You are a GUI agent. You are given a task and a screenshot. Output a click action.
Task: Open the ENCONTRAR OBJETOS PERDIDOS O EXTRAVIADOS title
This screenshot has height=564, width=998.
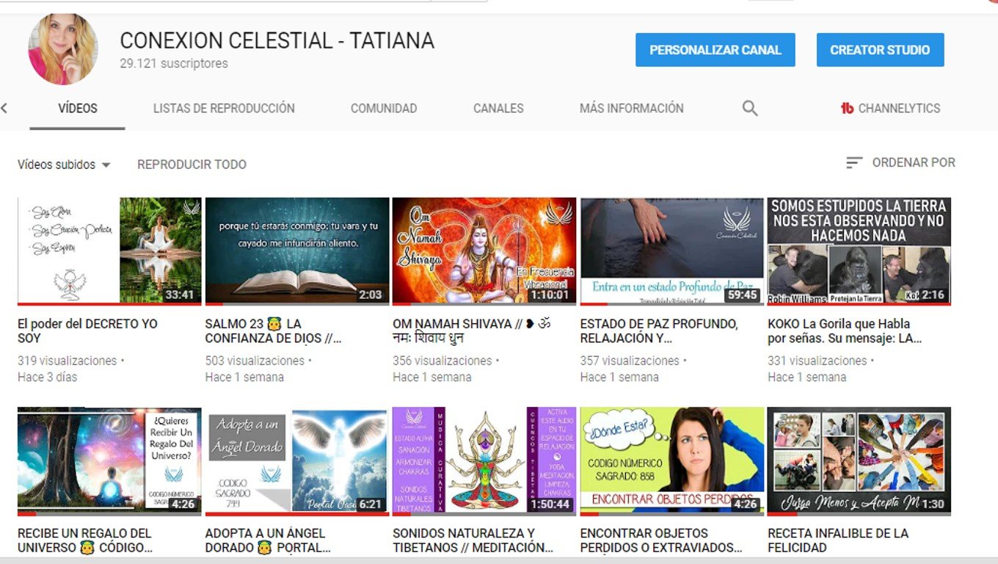point(661,540)
